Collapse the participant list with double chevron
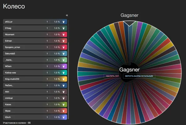186x125 pixels. point(67,15)
